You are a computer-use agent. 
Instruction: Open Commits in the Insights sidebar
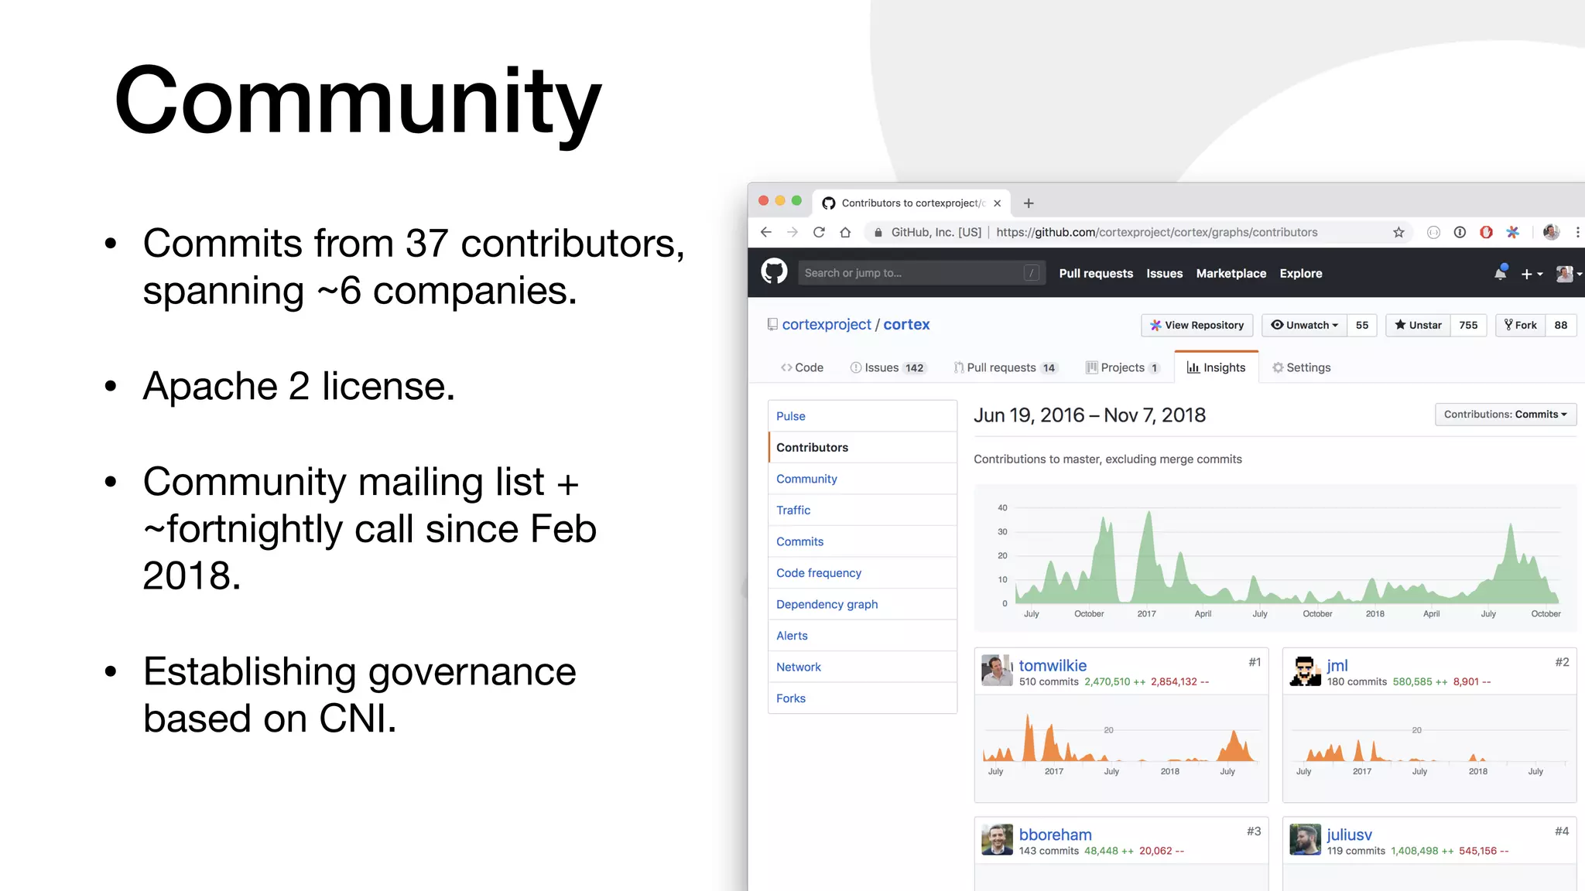(x=862, y=541)
